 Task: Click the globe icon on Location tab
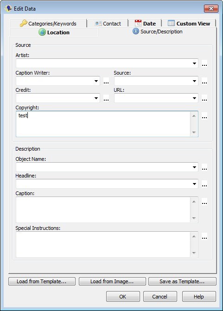[42, 32]
